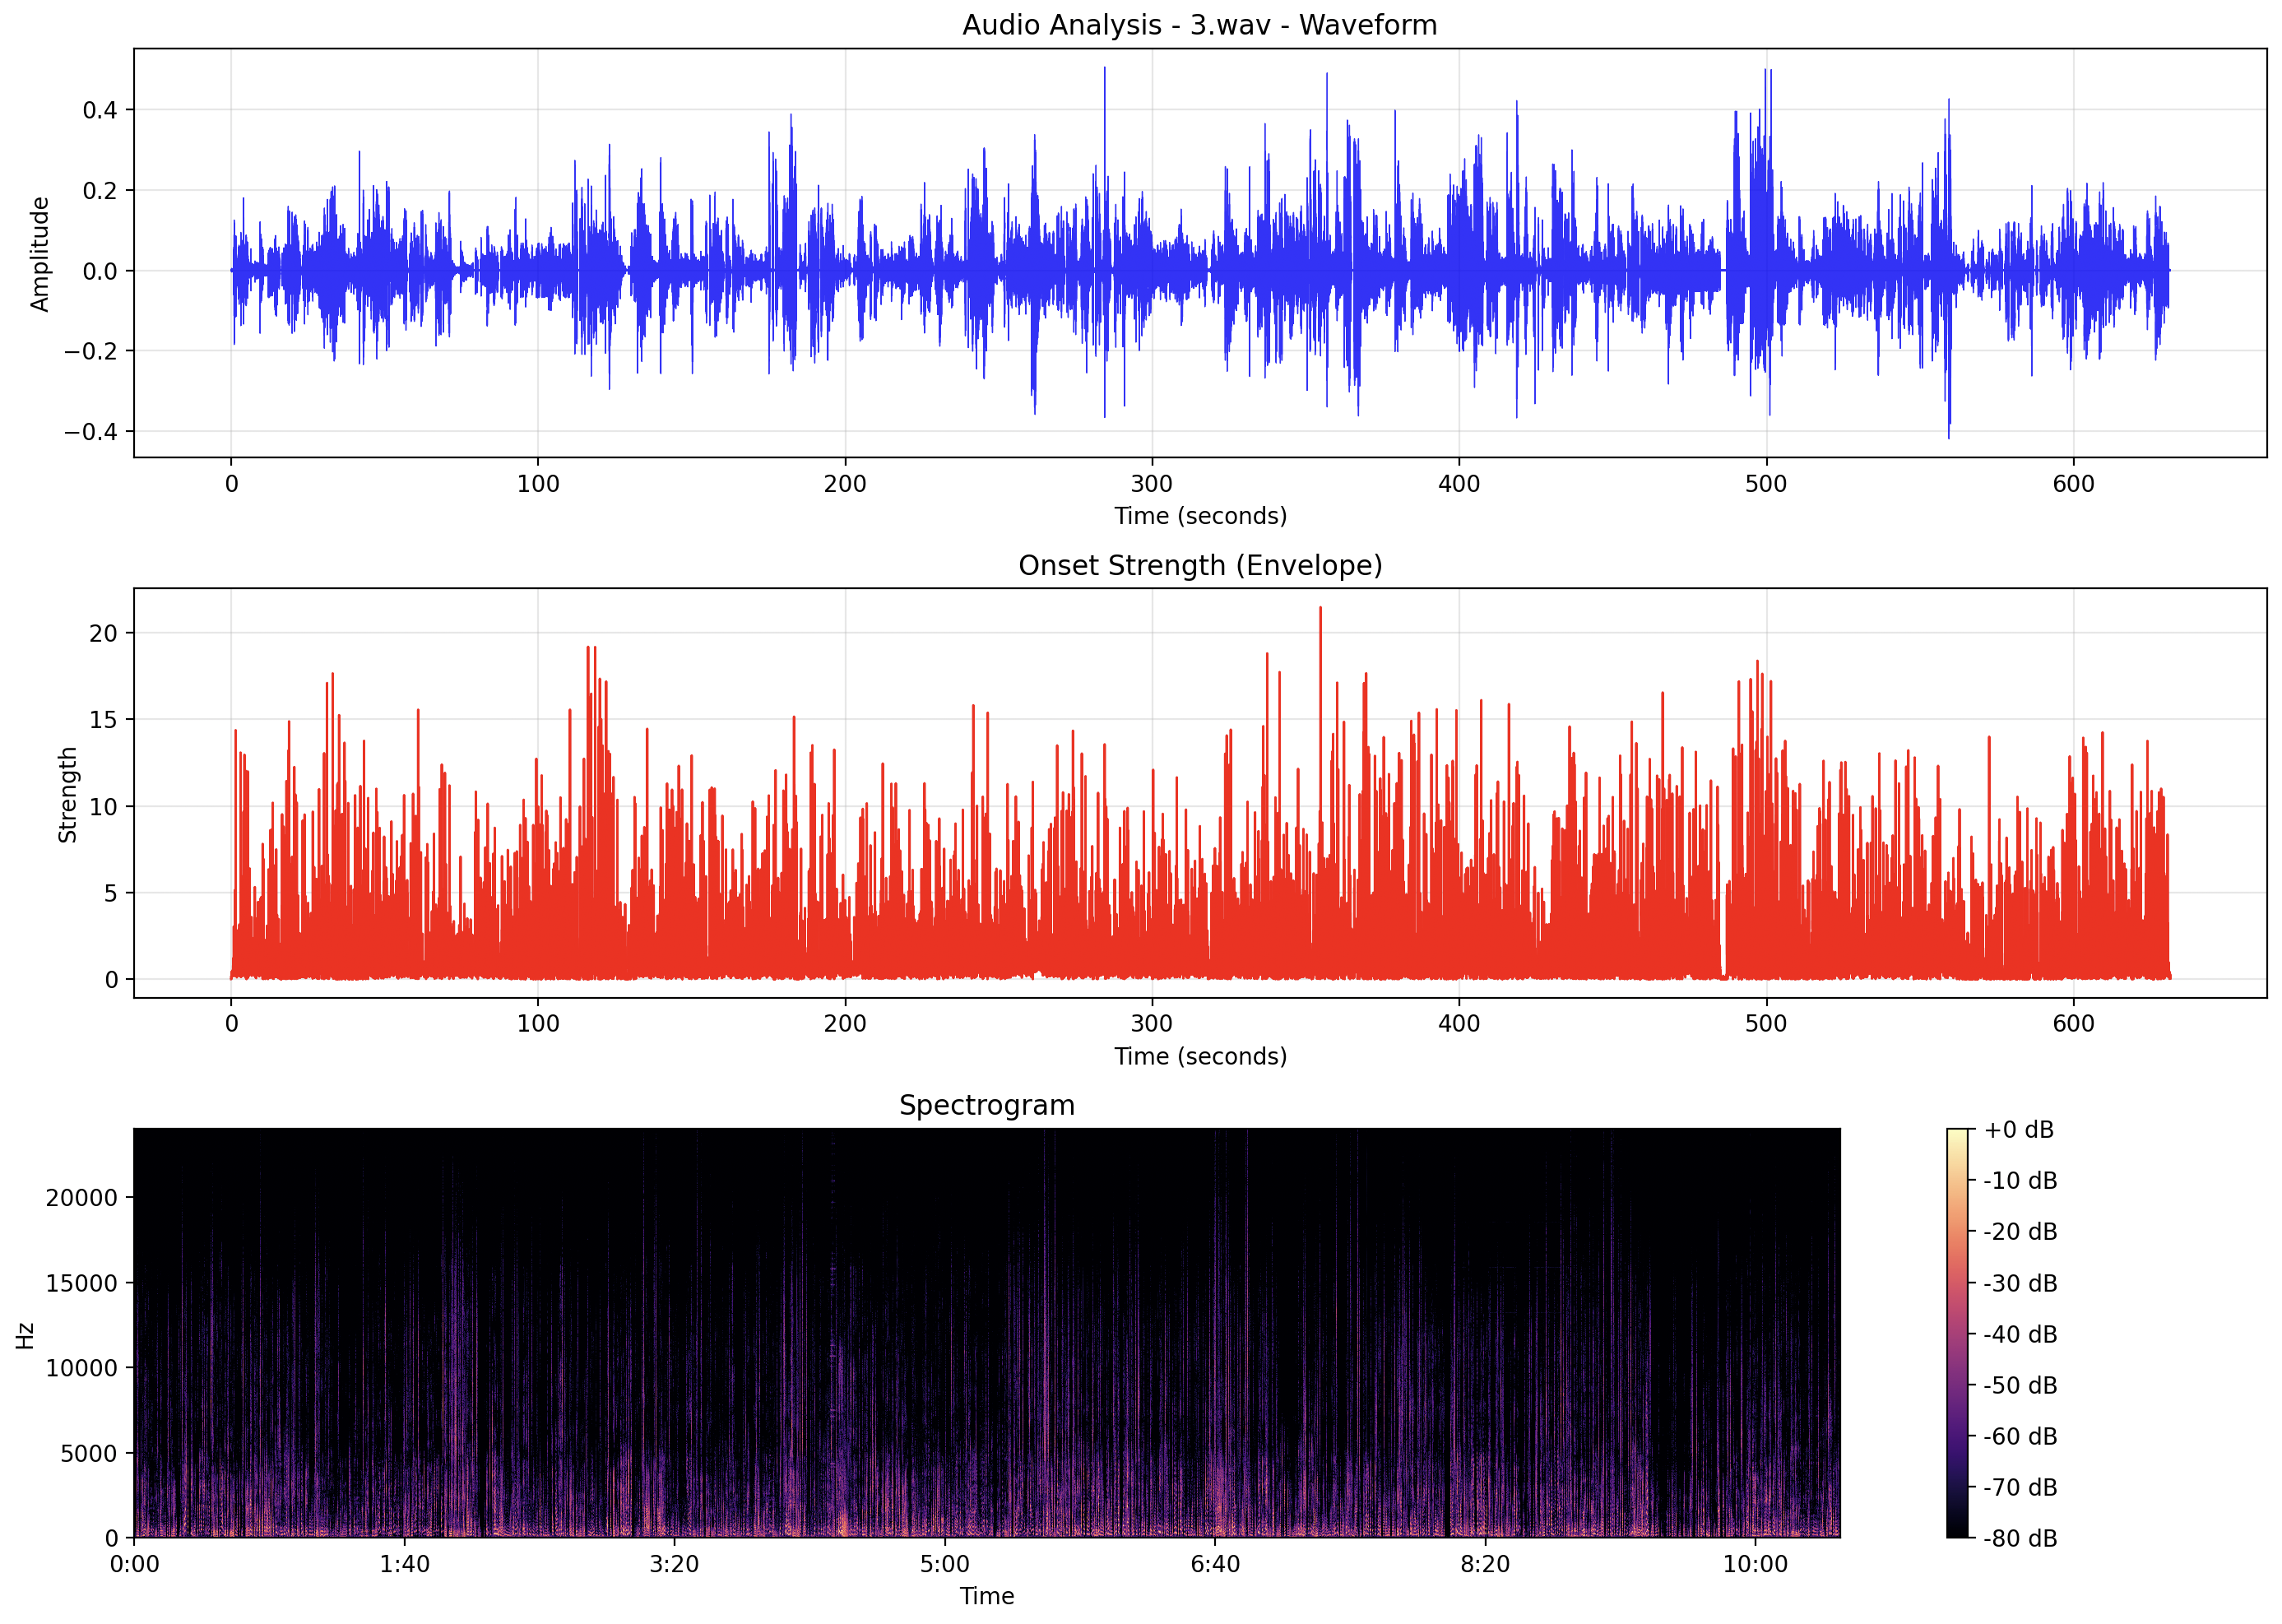Click the Hz axis label on spectrogram

(x=26, y=1334)
